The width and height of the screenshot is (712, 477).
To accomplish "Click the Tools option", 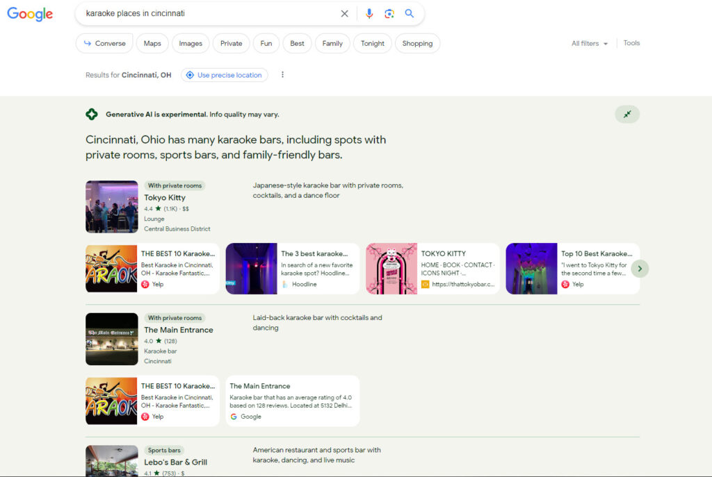I will tap(631, 43).
